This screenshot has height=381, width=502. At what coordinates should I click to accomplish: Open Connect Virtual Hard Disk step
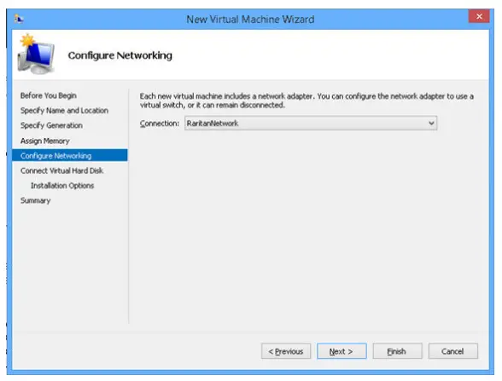[61, 170]
